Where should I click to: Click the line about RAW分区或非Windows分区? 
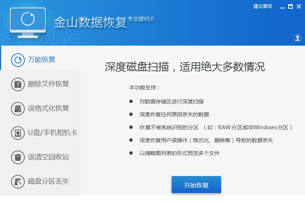click(216, 127)
